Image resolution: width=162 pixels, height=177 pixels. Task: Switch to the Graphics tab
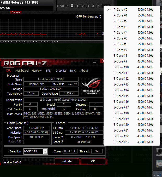[61, 71]
